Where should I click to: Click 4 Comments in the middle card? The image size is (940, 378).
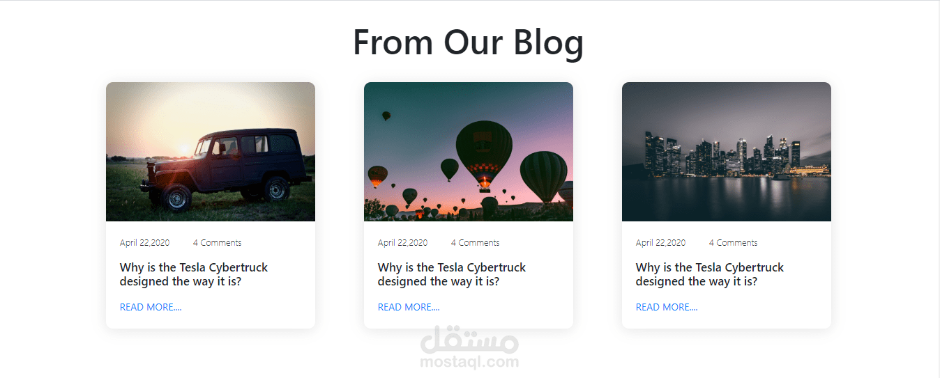(476, 243)
